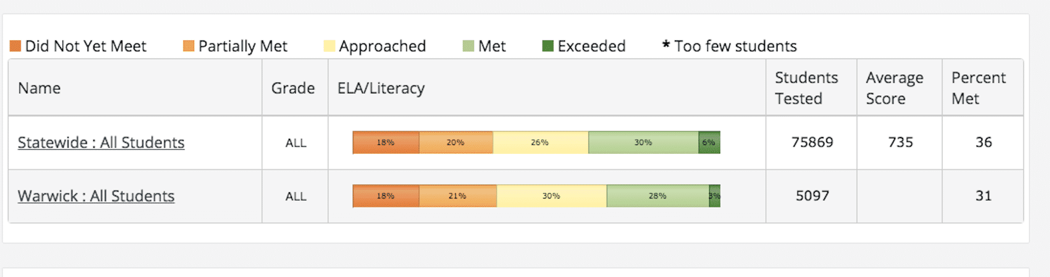Select Statewide 30% Met bar segment
This screenshot has height=277, width=1050.
pyautogui.click(x=643, y=142)
